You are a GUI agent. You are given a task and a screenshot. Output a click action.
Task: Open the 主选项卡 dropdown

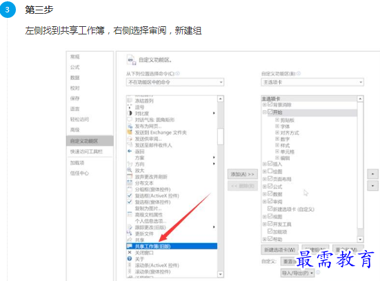click(312, 82)
